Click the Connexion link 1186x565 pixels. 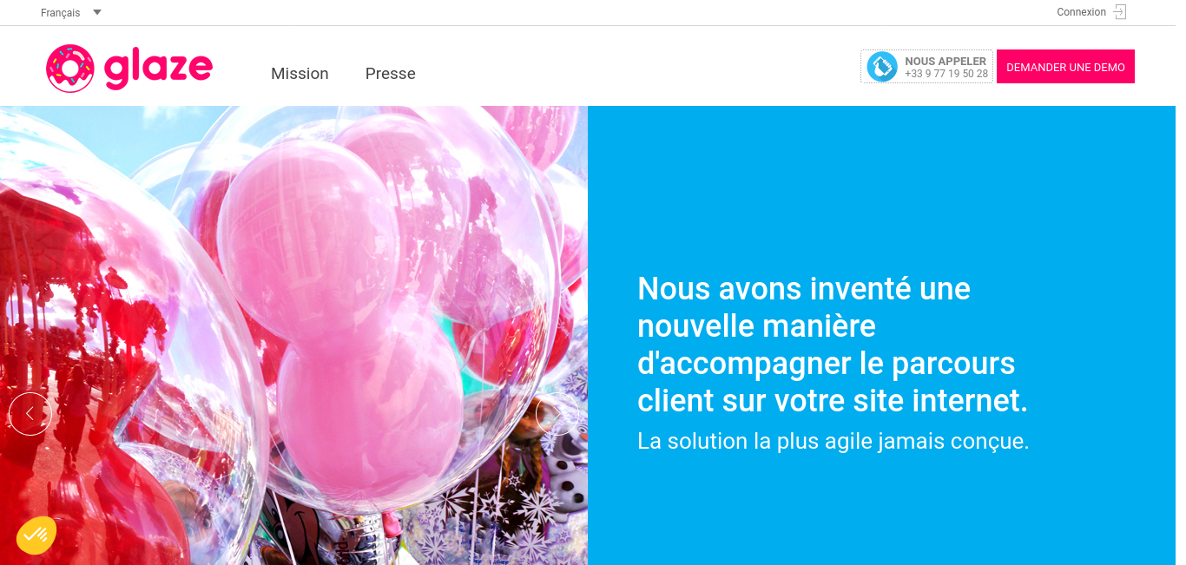[1081, 12]
